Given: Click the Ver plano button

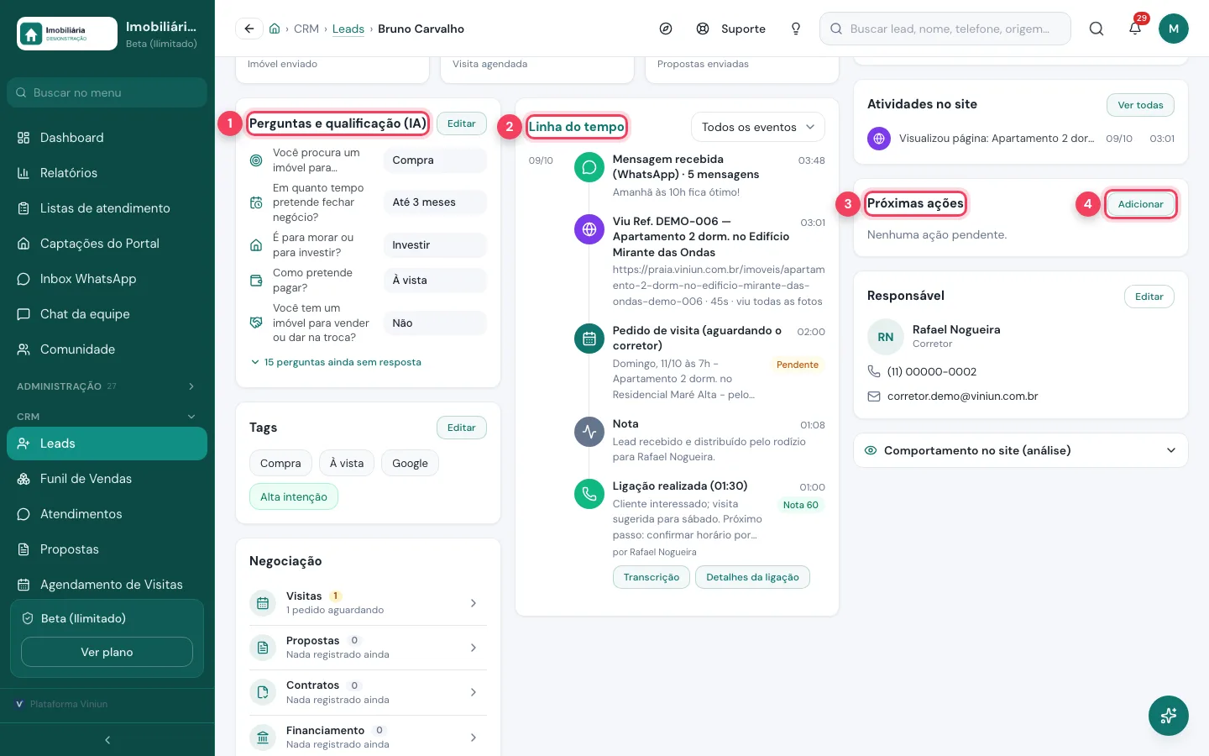Looking at the screenshot, I should (107, 652).
